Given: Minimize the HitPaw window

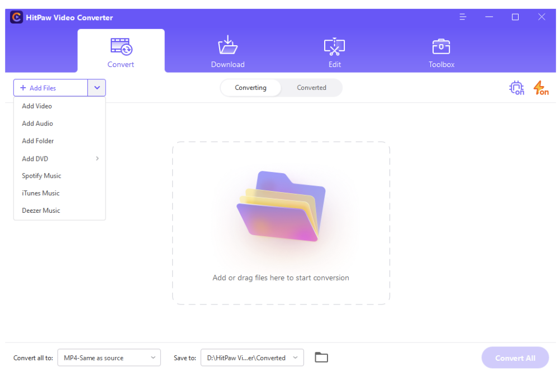Looking at the screenshot, I should [489, 17].
